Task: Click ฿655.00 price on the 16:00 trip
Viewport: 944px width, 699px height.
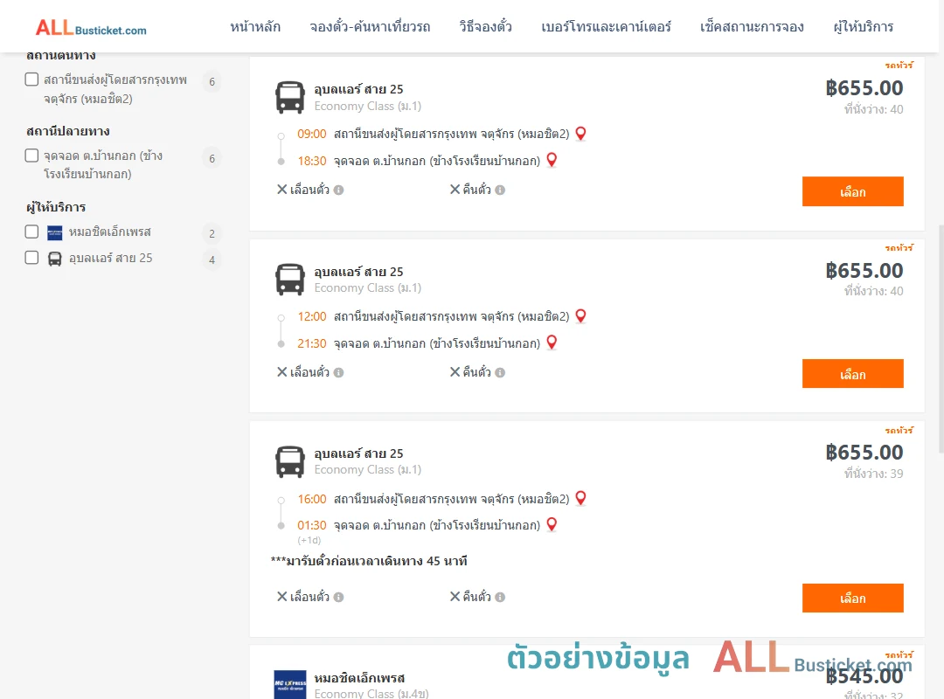Action: click(x=864, y=453)
